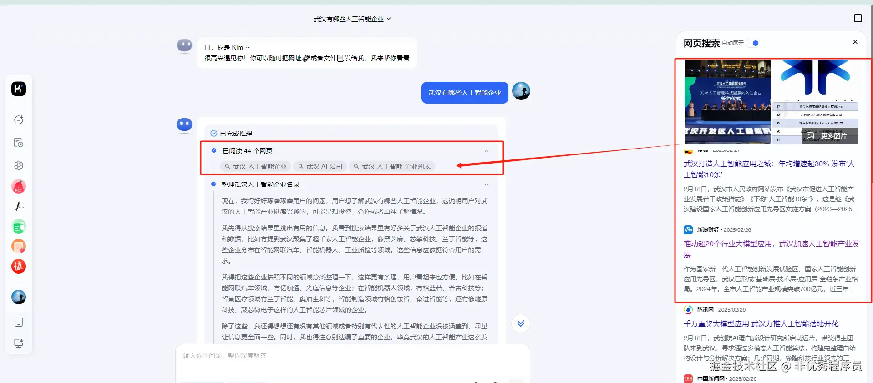Open the Kimi home logo icon
This screenshot has height=383, width=873.
point(19,89)
